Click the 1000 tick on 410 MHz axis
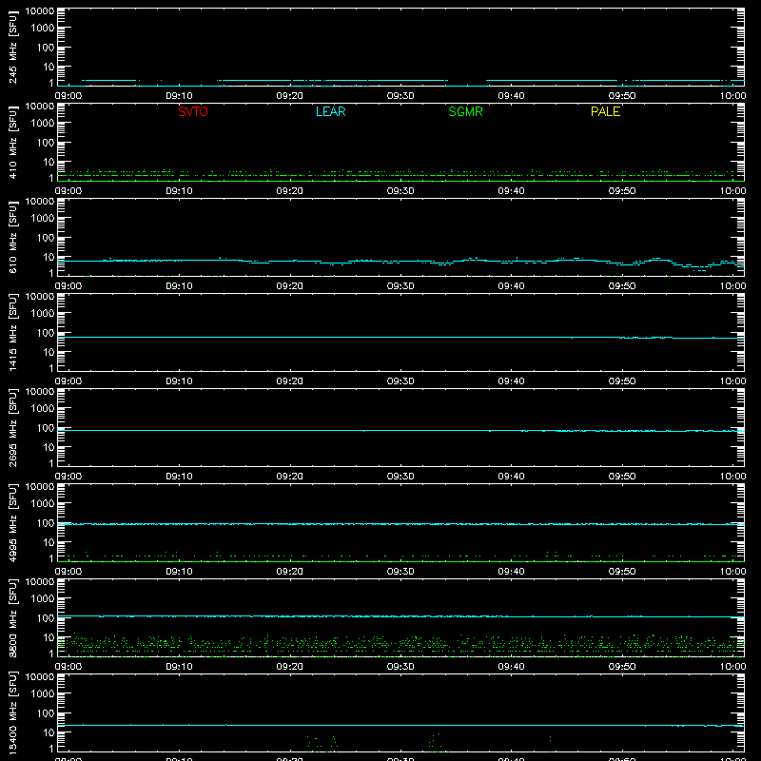The image size is (761, 761). click(x=43, y=123)
